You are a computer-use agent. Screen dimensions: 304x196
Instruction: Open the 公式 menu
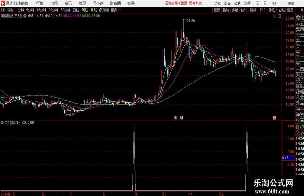pos(237,3)
